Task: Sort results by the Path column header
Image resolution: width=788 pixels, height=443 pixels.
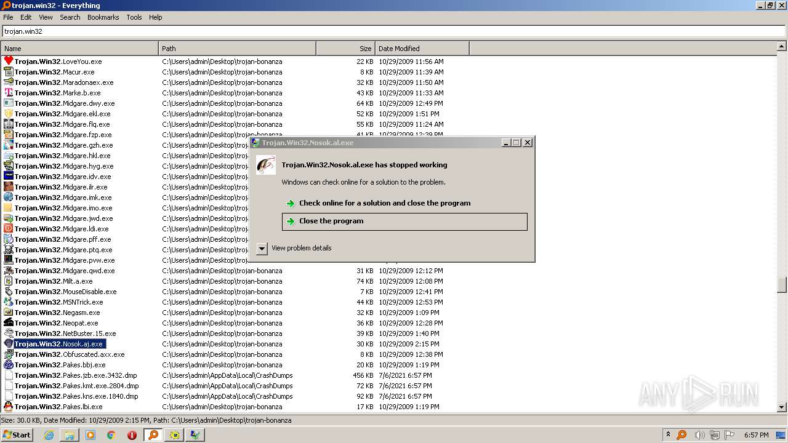Action: pyautogui.click(x=237, y=49)
